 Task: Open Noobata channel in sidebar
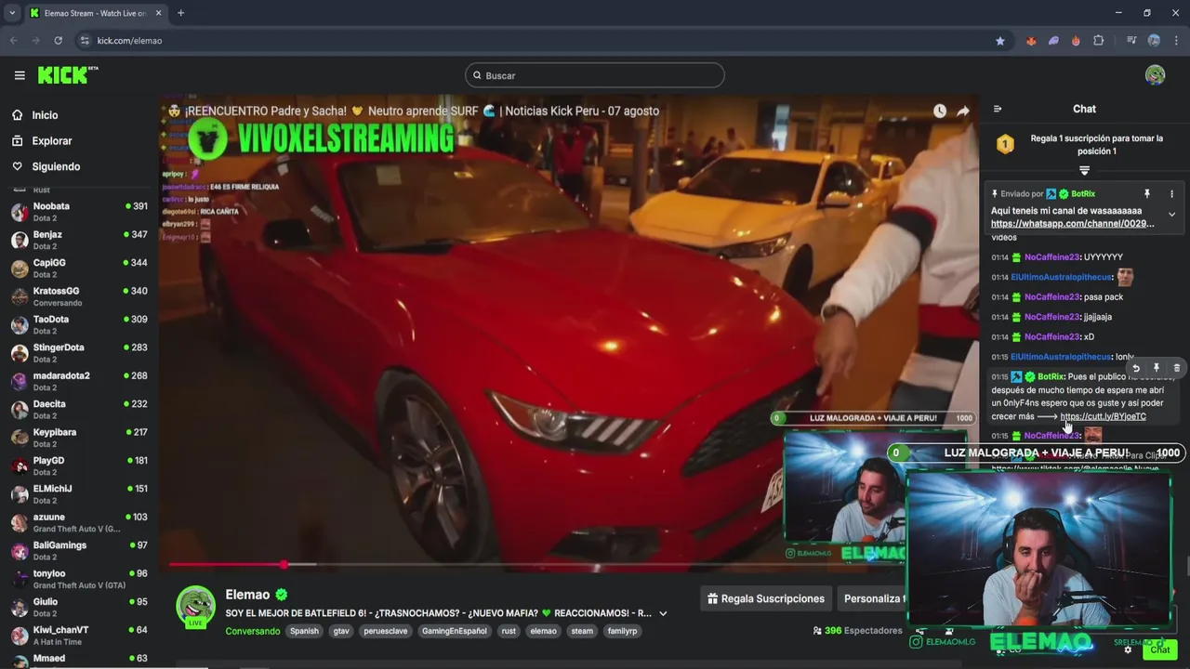point(79,212)
